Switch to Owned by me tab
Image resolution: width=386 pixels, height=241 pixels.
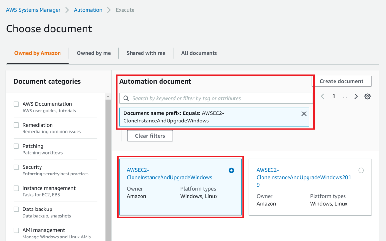point(94,53)
